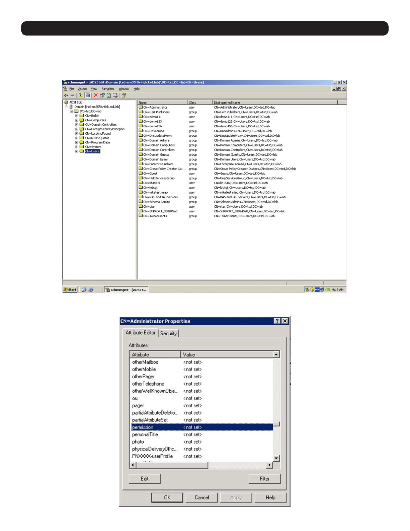410x531 pixels.
Task: Click the red Delete toolbar icon
Action: pos(96,95)
